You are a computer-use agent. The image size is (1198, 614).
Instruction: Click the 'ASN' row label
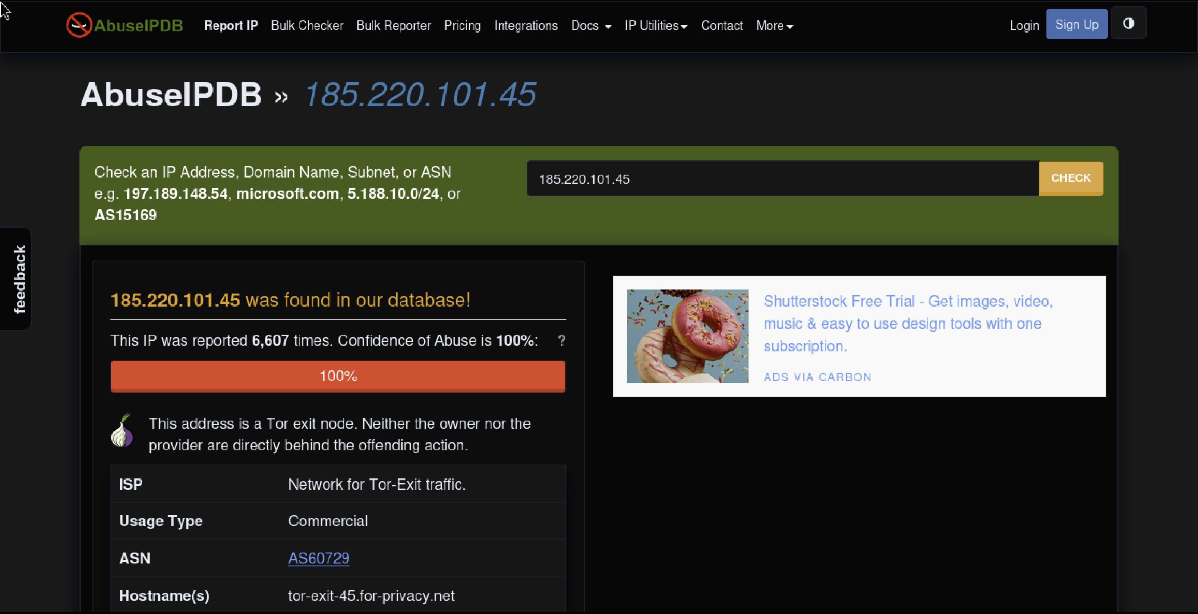coord(135,558)
